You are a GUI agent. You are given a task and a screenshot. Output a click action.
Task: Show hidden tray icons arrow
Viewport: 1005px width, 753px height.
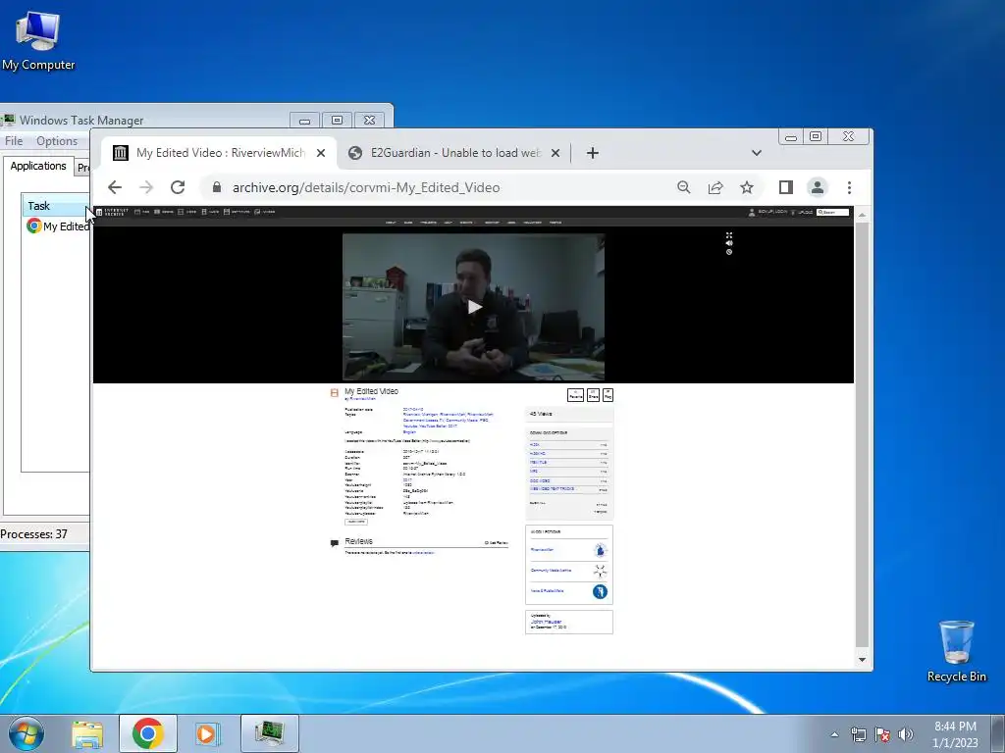coord(834,734)
